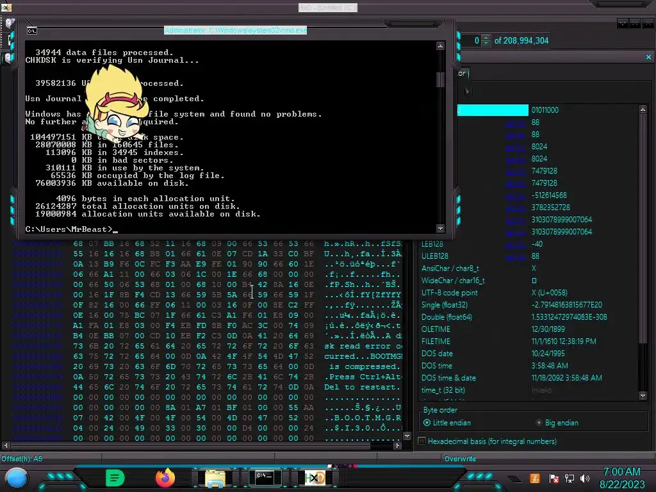Click decoded text '.Press Ctrl+Alt+'
Image resolution: width=656 pixels, height=492 pixels.
(x=363, y=377)
